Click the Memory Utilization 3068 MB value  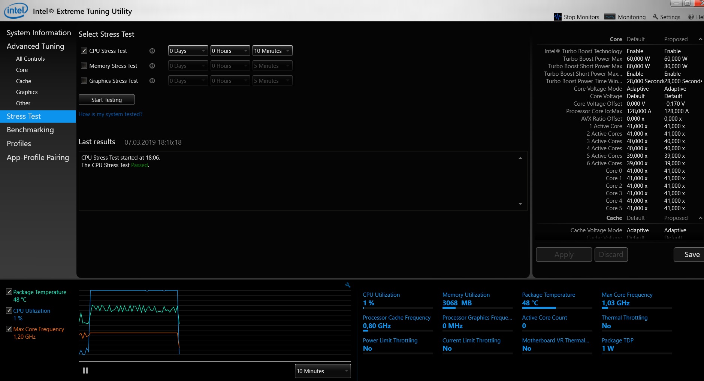(457, 303)
